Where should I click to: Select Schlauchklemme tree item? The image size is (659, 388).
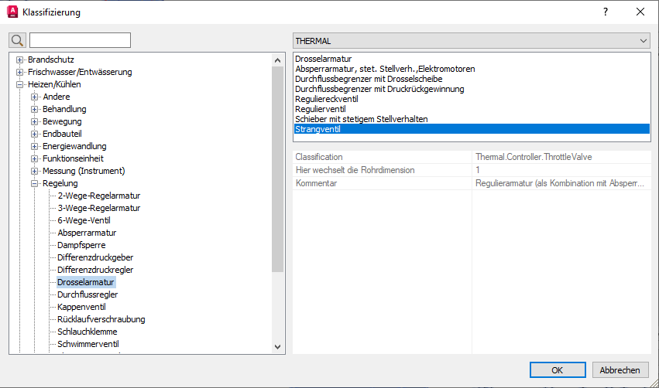[x=87, y=332]
